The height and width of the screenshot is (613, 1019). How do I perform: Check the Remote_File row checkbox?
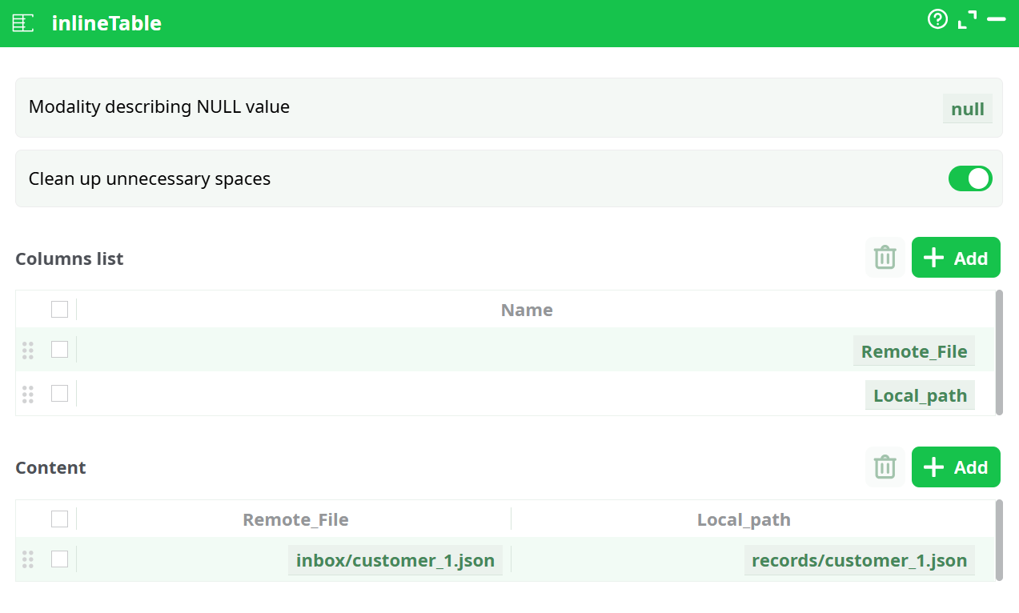click(59, 350)
